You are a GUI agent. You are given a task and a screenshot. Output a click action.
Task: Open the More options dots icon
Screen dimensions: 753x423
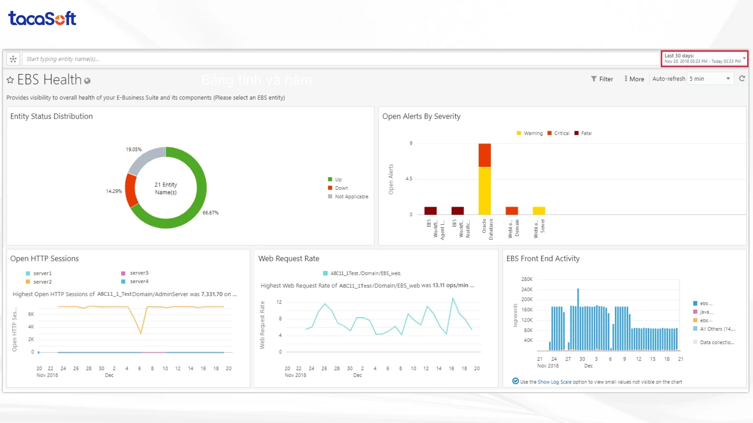pos(626,79)
